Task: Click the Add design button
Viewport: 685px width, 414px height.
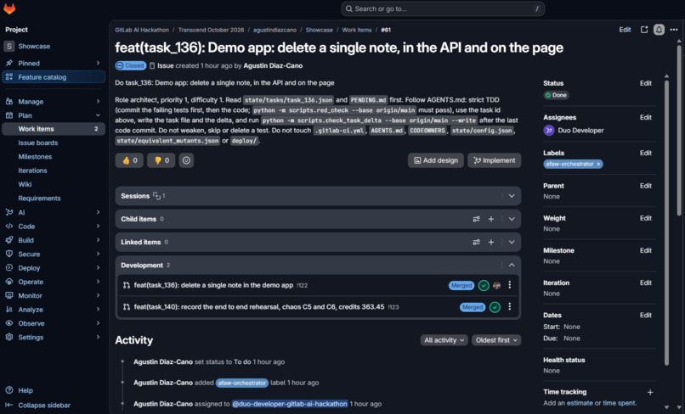Action: [x=436, y=160]
